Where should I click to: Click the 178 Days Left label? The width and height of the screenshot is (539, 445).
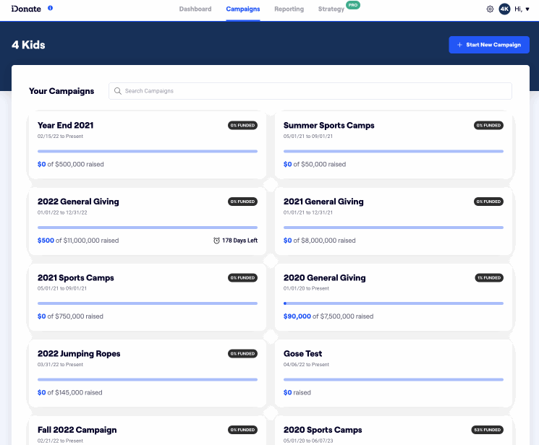pos(240,241)
